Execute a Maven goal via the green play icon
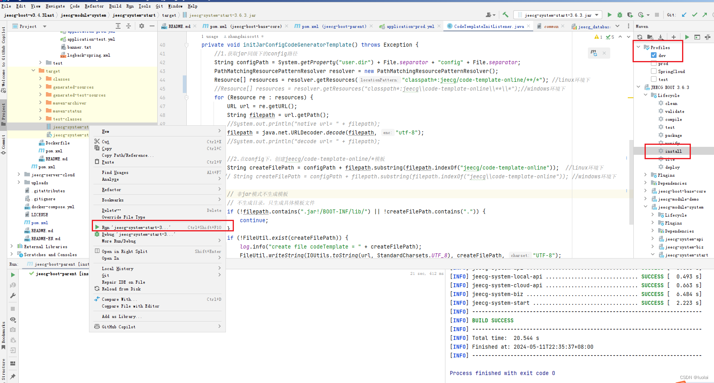The width and height of the screenshot is (714, 383). [x=687, y=37]
